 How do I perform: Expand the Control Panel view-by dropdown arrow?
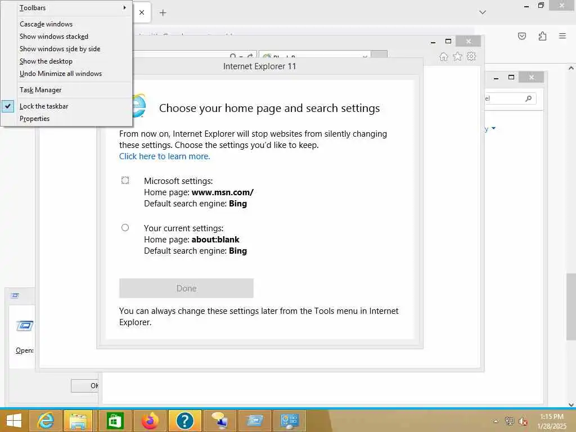tap(493, 128)
